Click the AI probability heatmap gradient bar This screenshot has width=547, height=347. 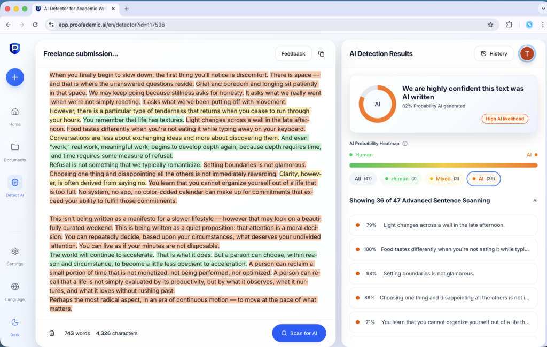point(443,165)
